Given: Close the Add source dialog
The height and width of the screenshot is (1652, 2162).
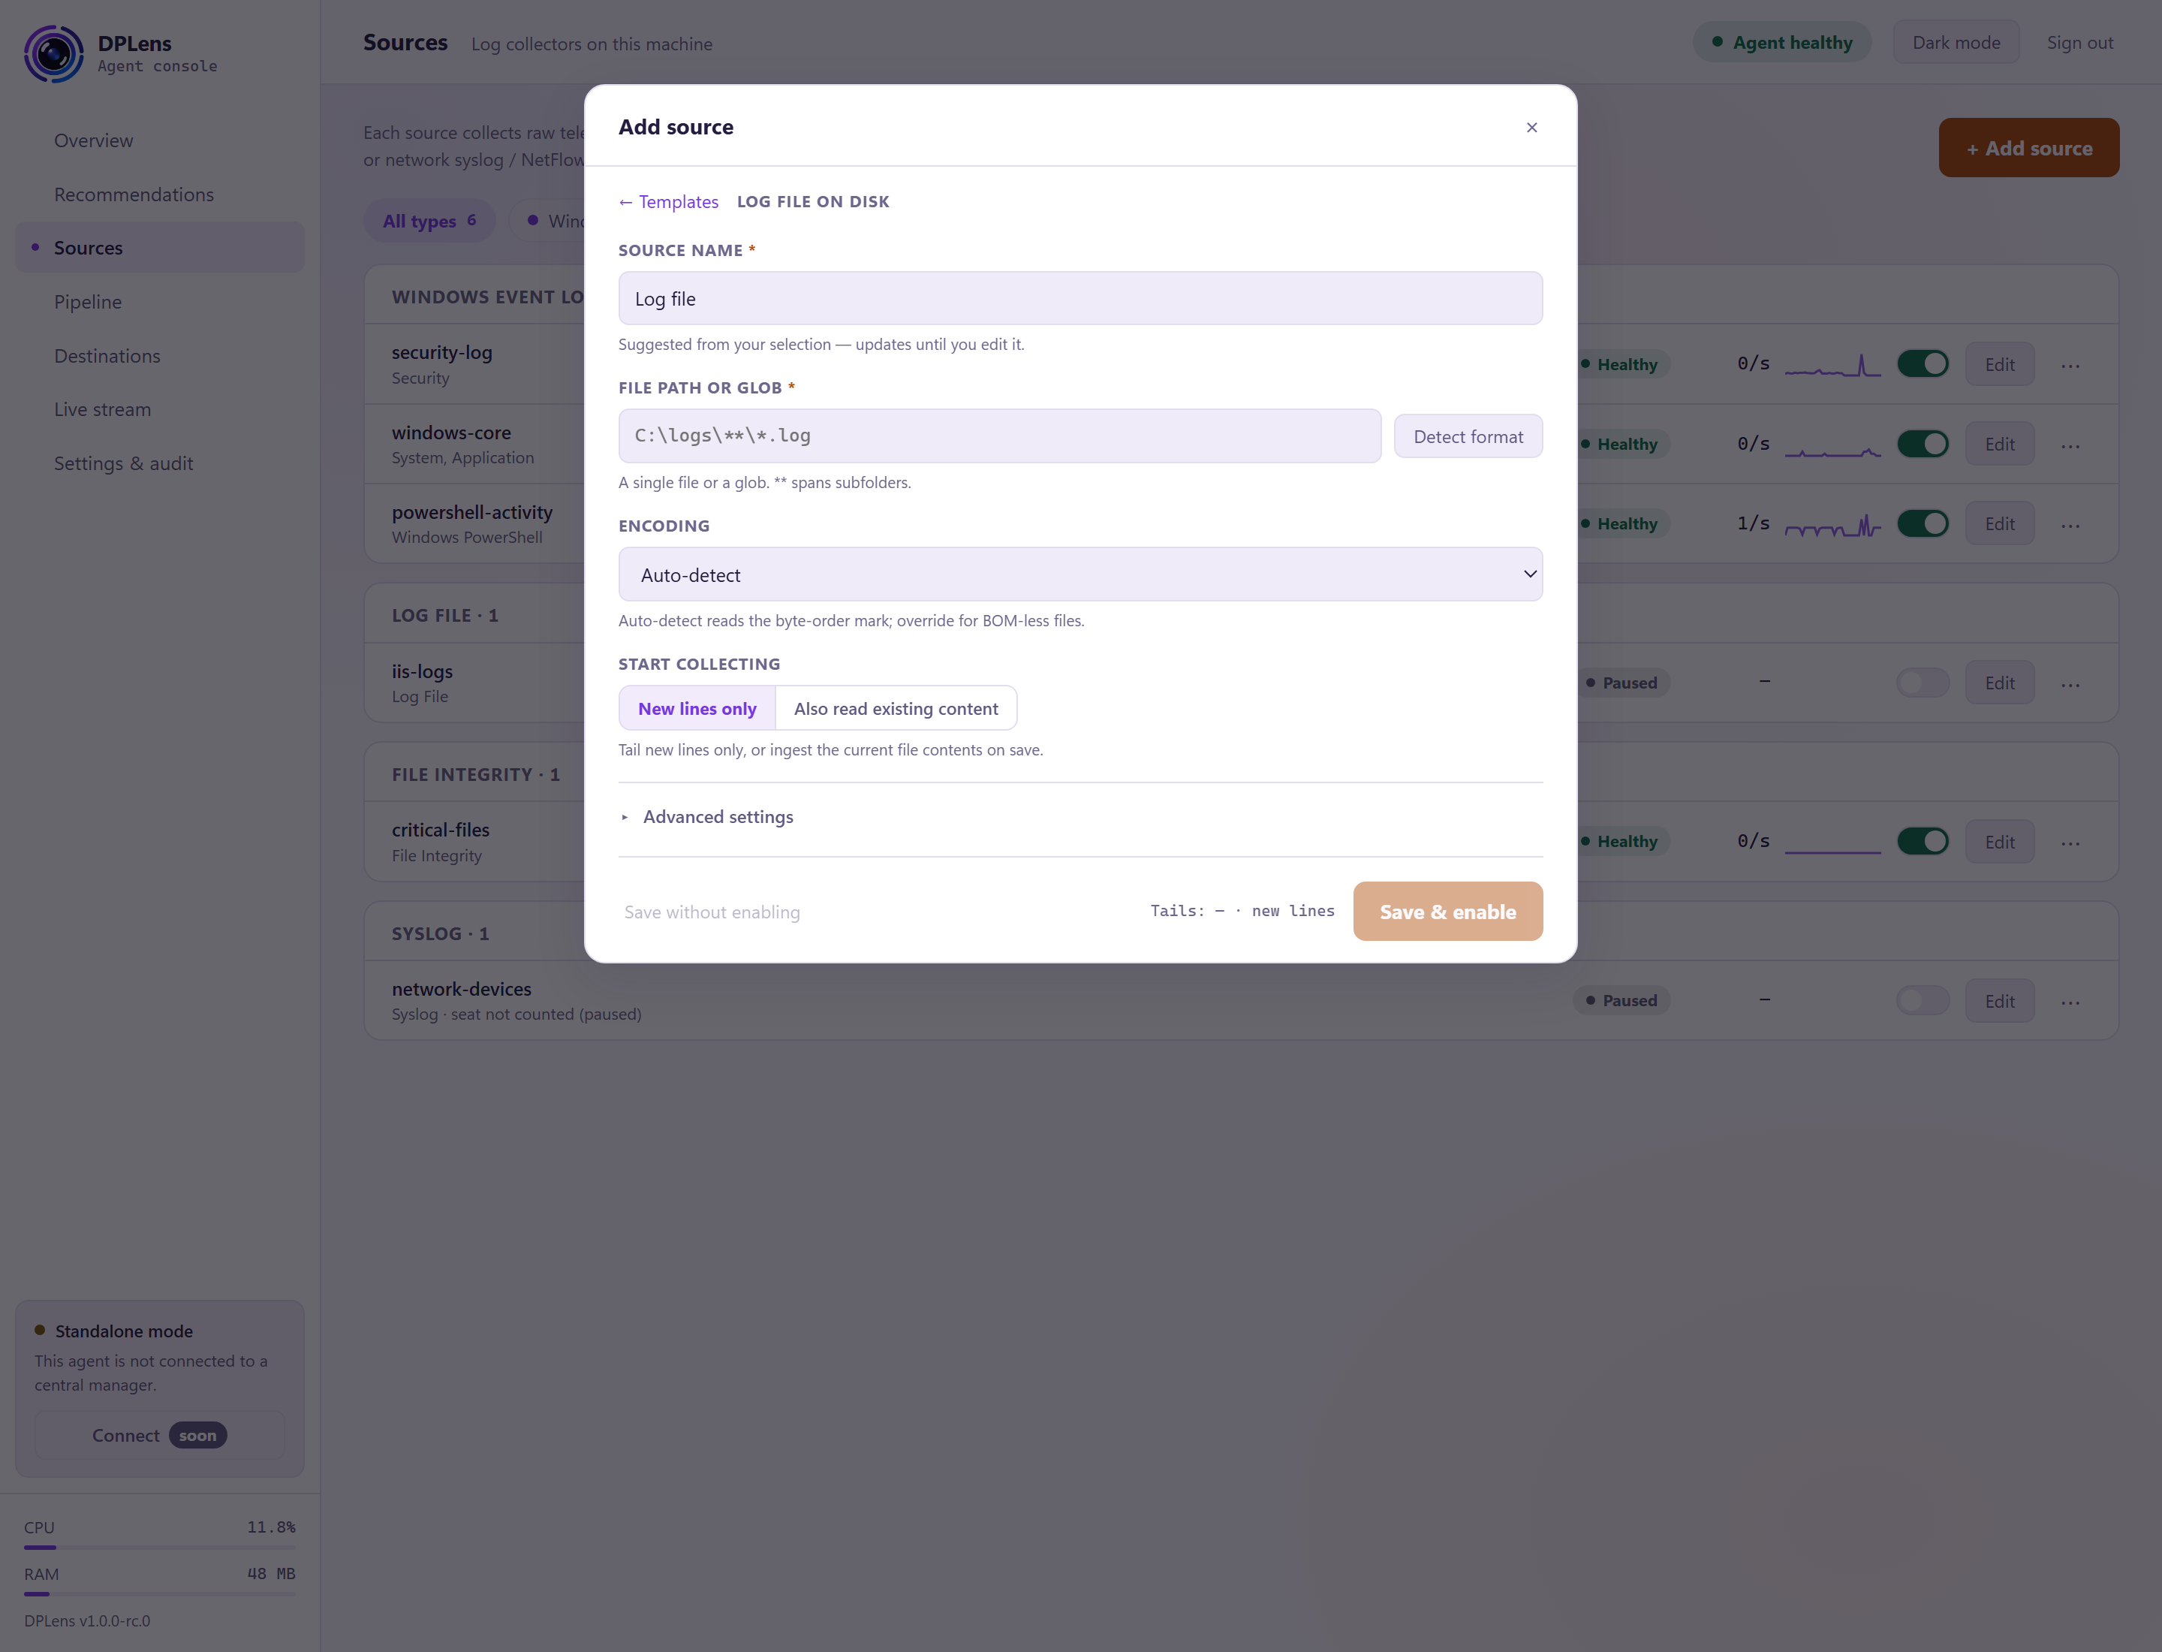Looking at the screenshot, I should [1531, 127].
